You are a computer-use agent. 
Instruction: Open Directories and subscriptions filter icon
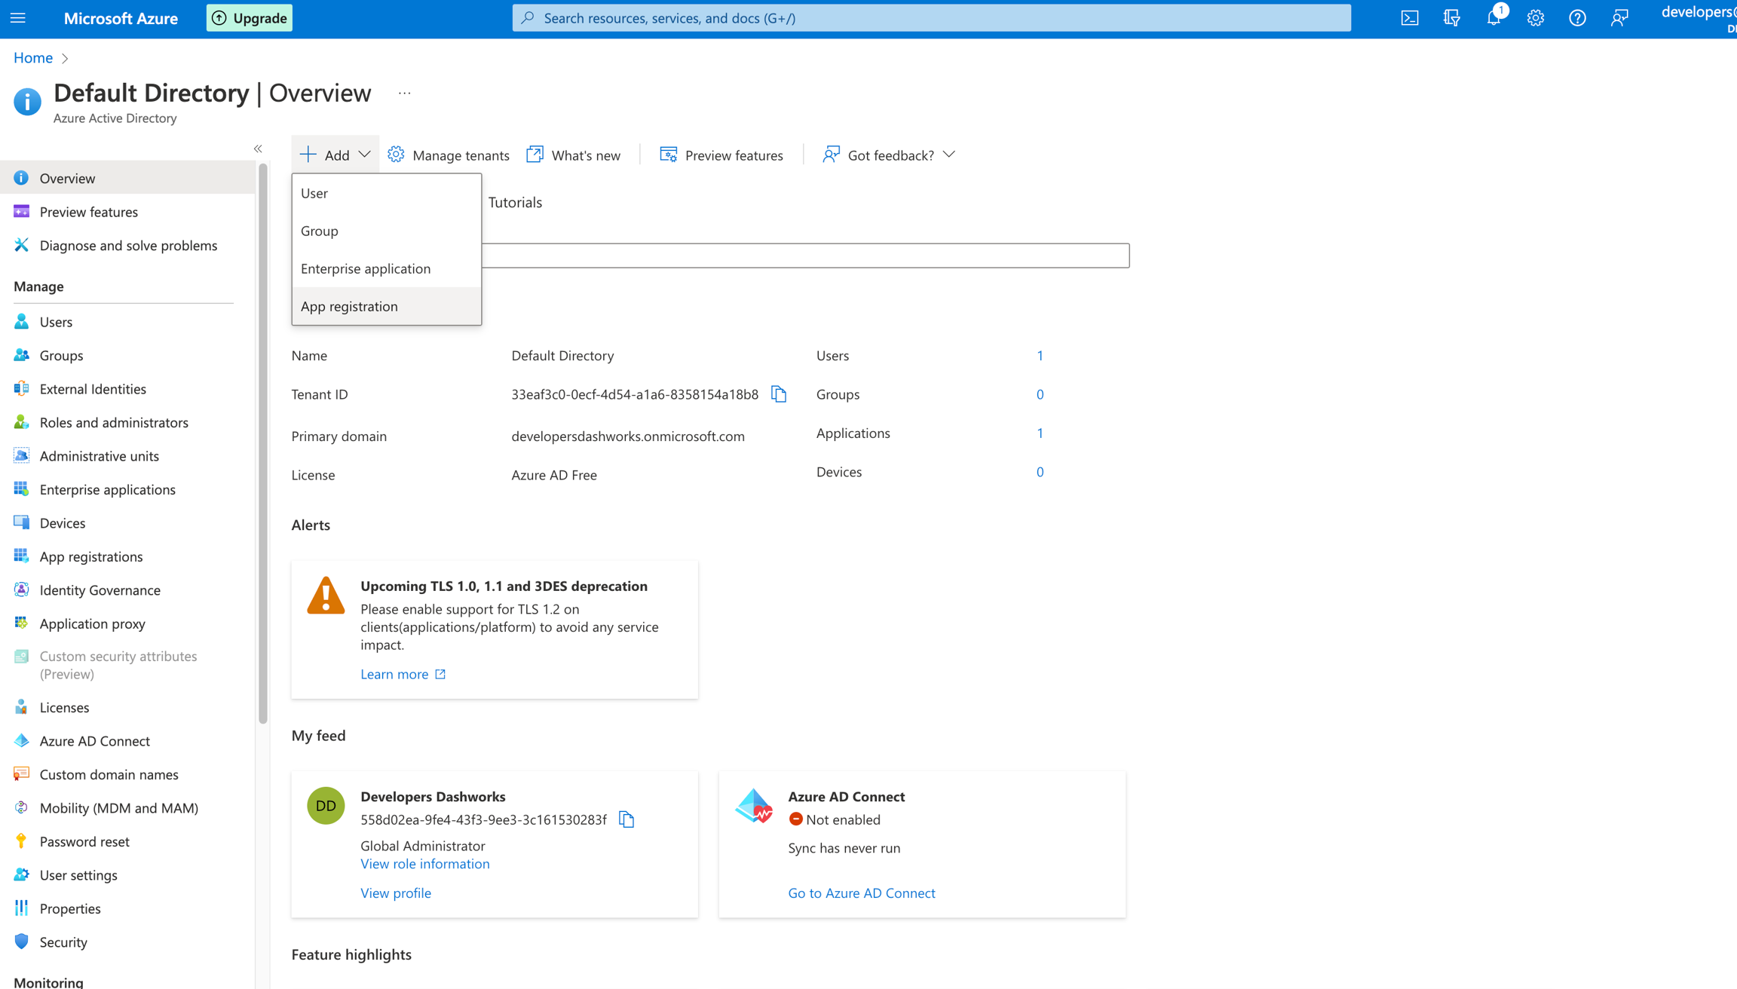[x=1451, y=18]
